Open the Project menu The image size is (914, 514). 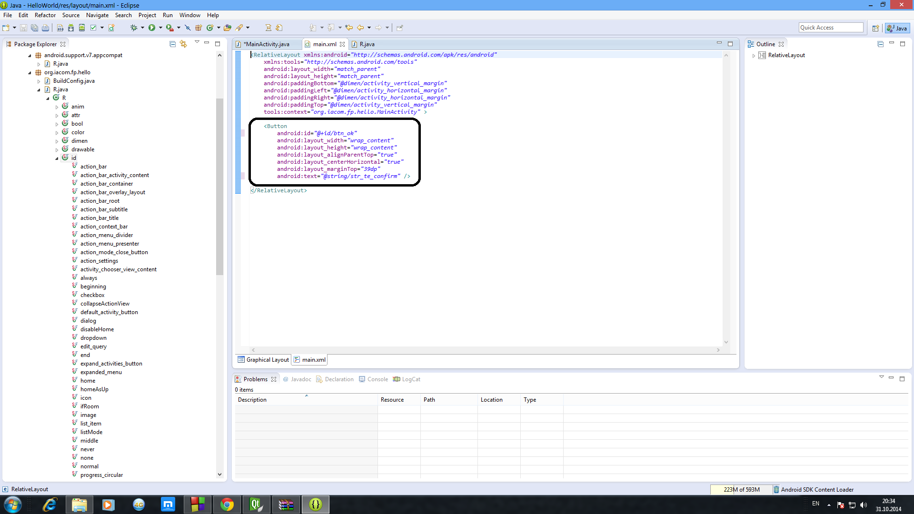click(147, 15)
